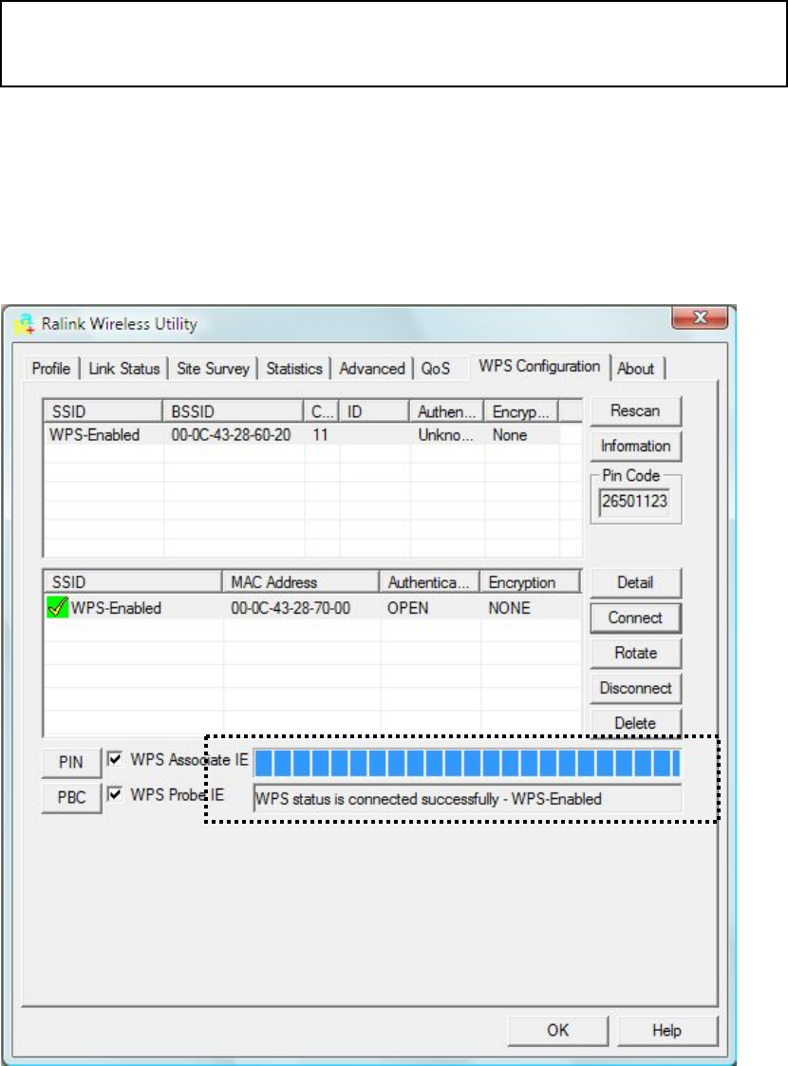Image resolution: width=788 pixels, height=1066 pixels.
Task: Start WPS using the PBC button
Action: 70,797
